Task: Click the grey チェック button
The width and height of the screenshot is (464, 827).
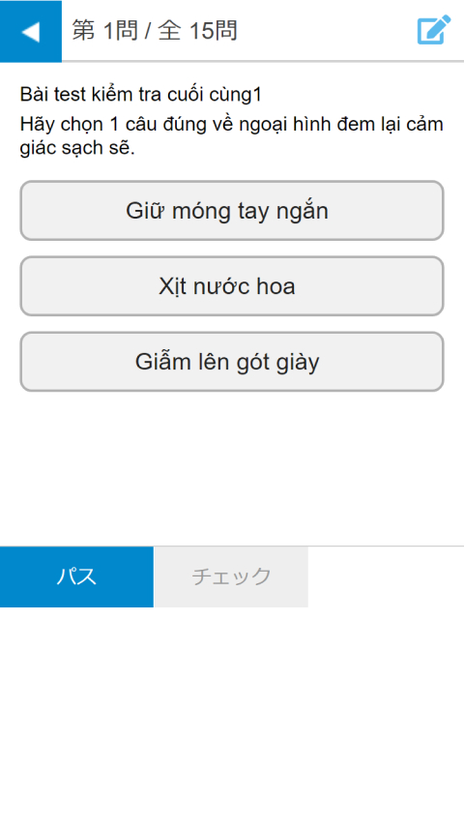Action: [x=231, y=576]
